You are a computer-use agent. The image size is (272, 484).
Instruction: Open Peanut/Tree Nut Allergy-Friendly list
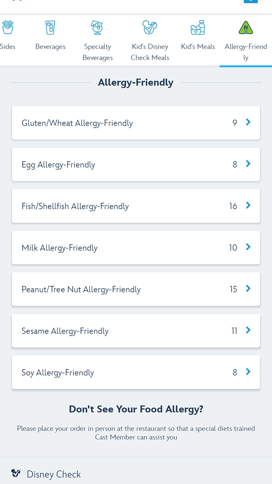[136, 289]
